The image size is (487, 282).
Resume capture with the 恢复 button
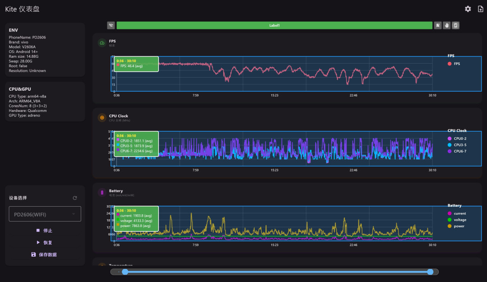click(45, 242)
